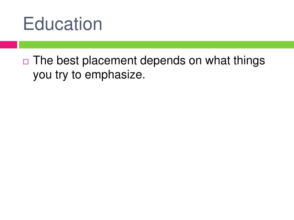Click the white gap between pink and green bars
Viewport: 294px width, 220px height.
coord(18,45)
